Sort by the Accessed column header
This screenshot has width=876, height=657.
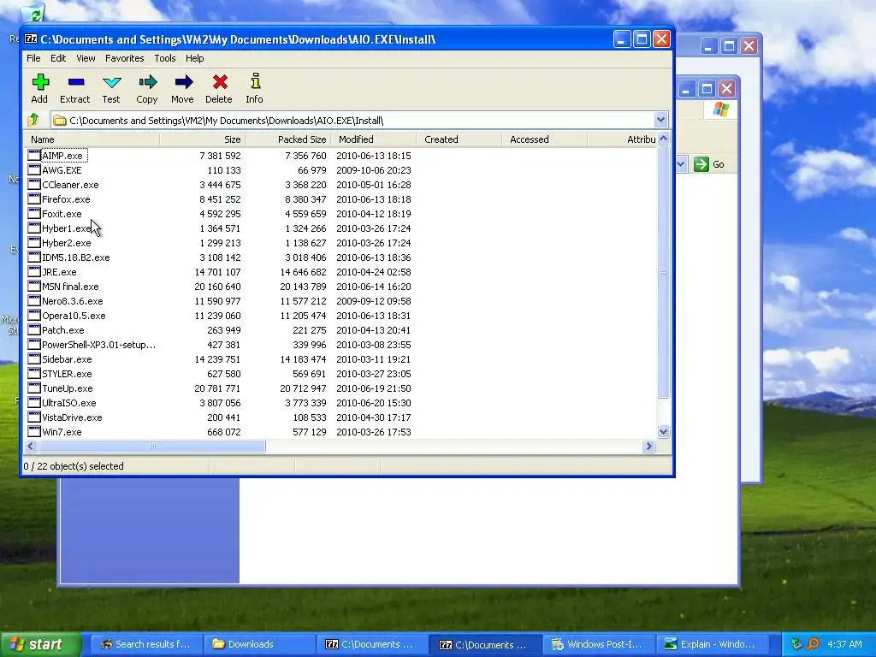(x=544, y=139)
